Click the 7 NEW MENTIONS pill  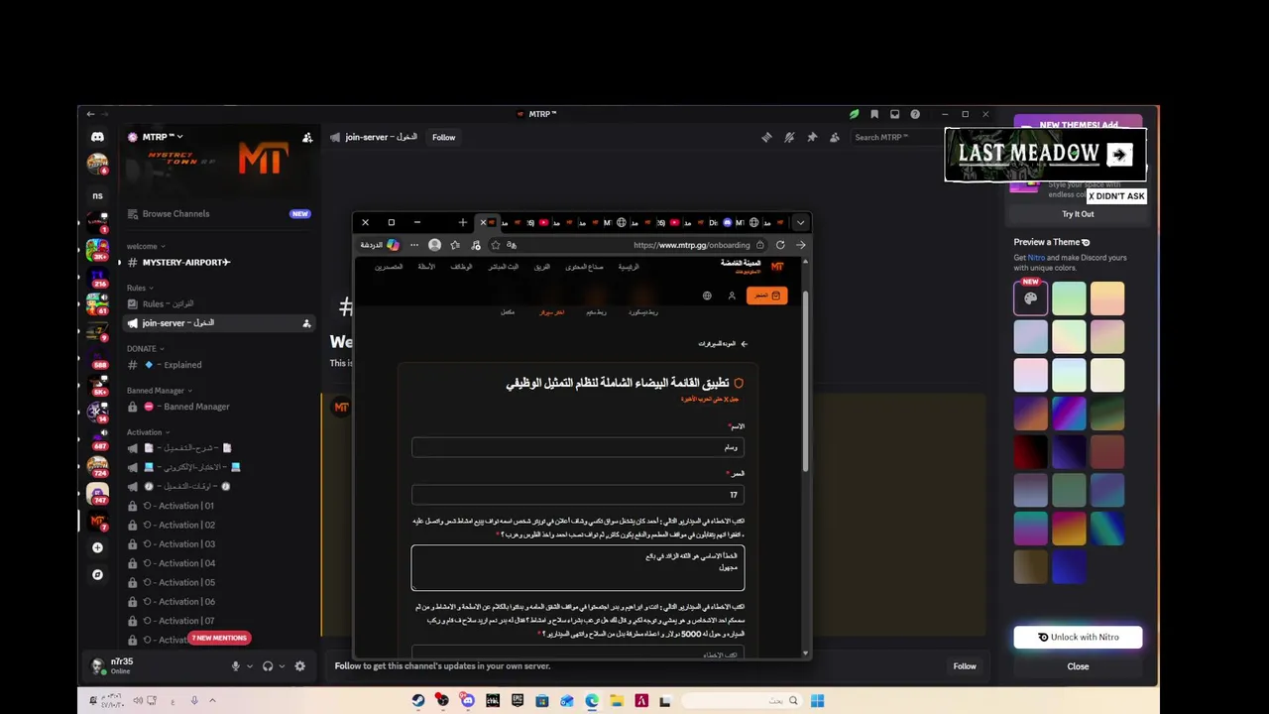(x=220, y=638)
